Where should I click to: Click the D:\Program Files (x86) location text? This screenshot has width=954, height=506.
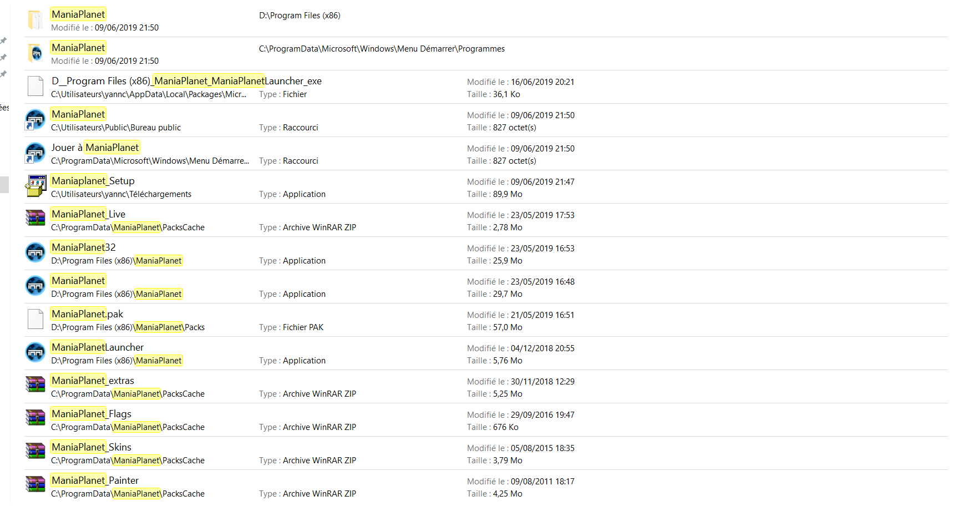coord(300,16)
